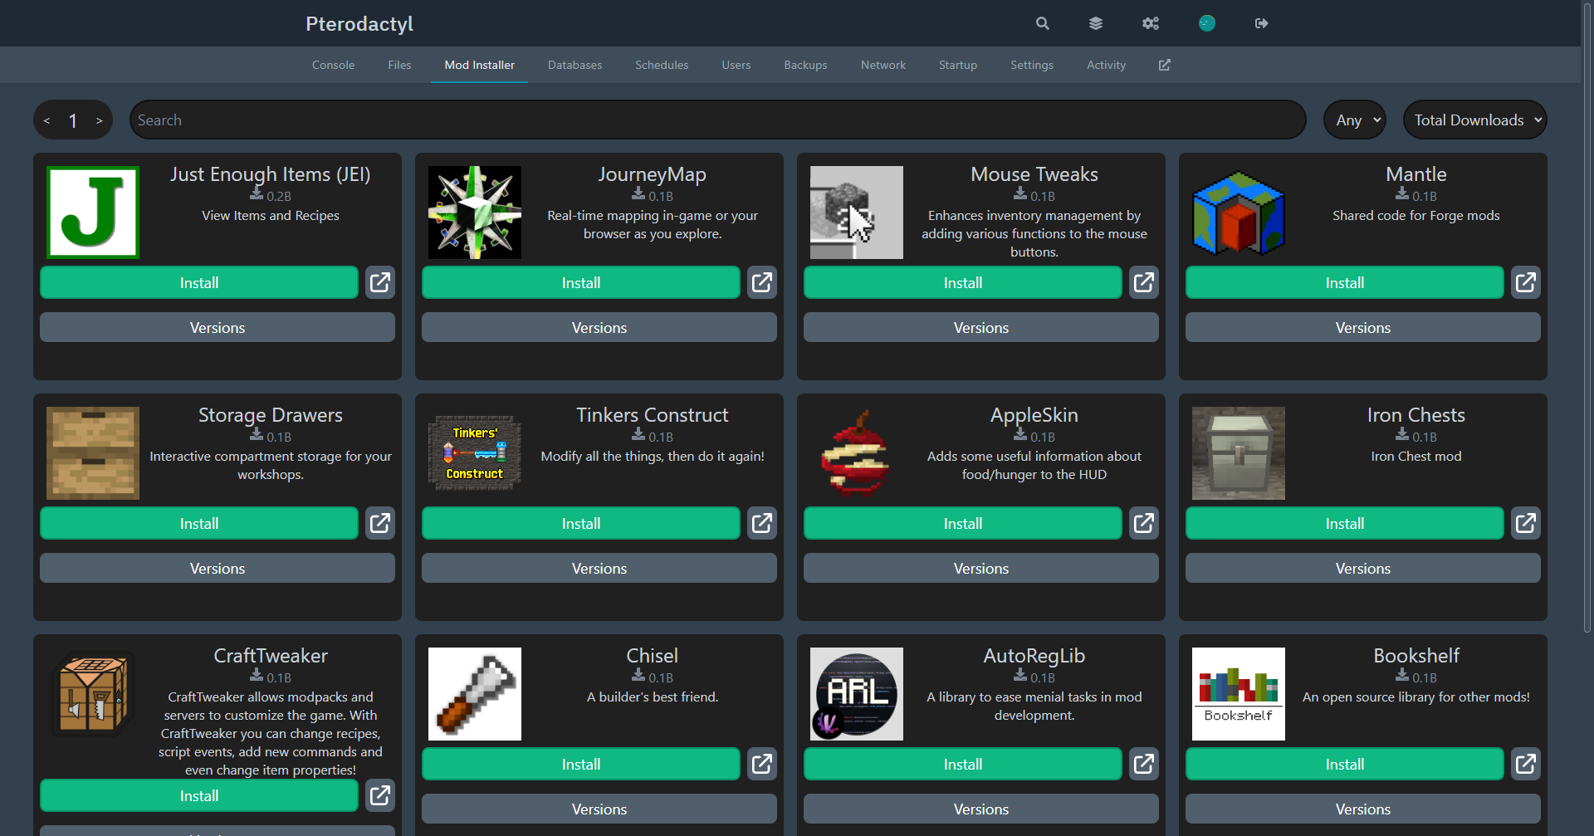This screenshot has width=1594, height=836.
Task: Open external link icon in tab bar
Action: click(1164, 65)
